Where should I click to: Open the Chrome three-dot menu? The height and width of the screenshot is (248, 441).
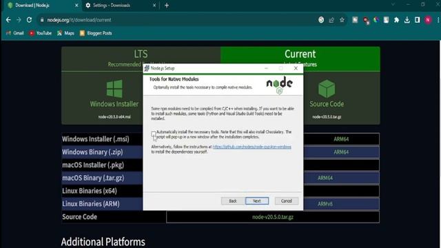438,20
